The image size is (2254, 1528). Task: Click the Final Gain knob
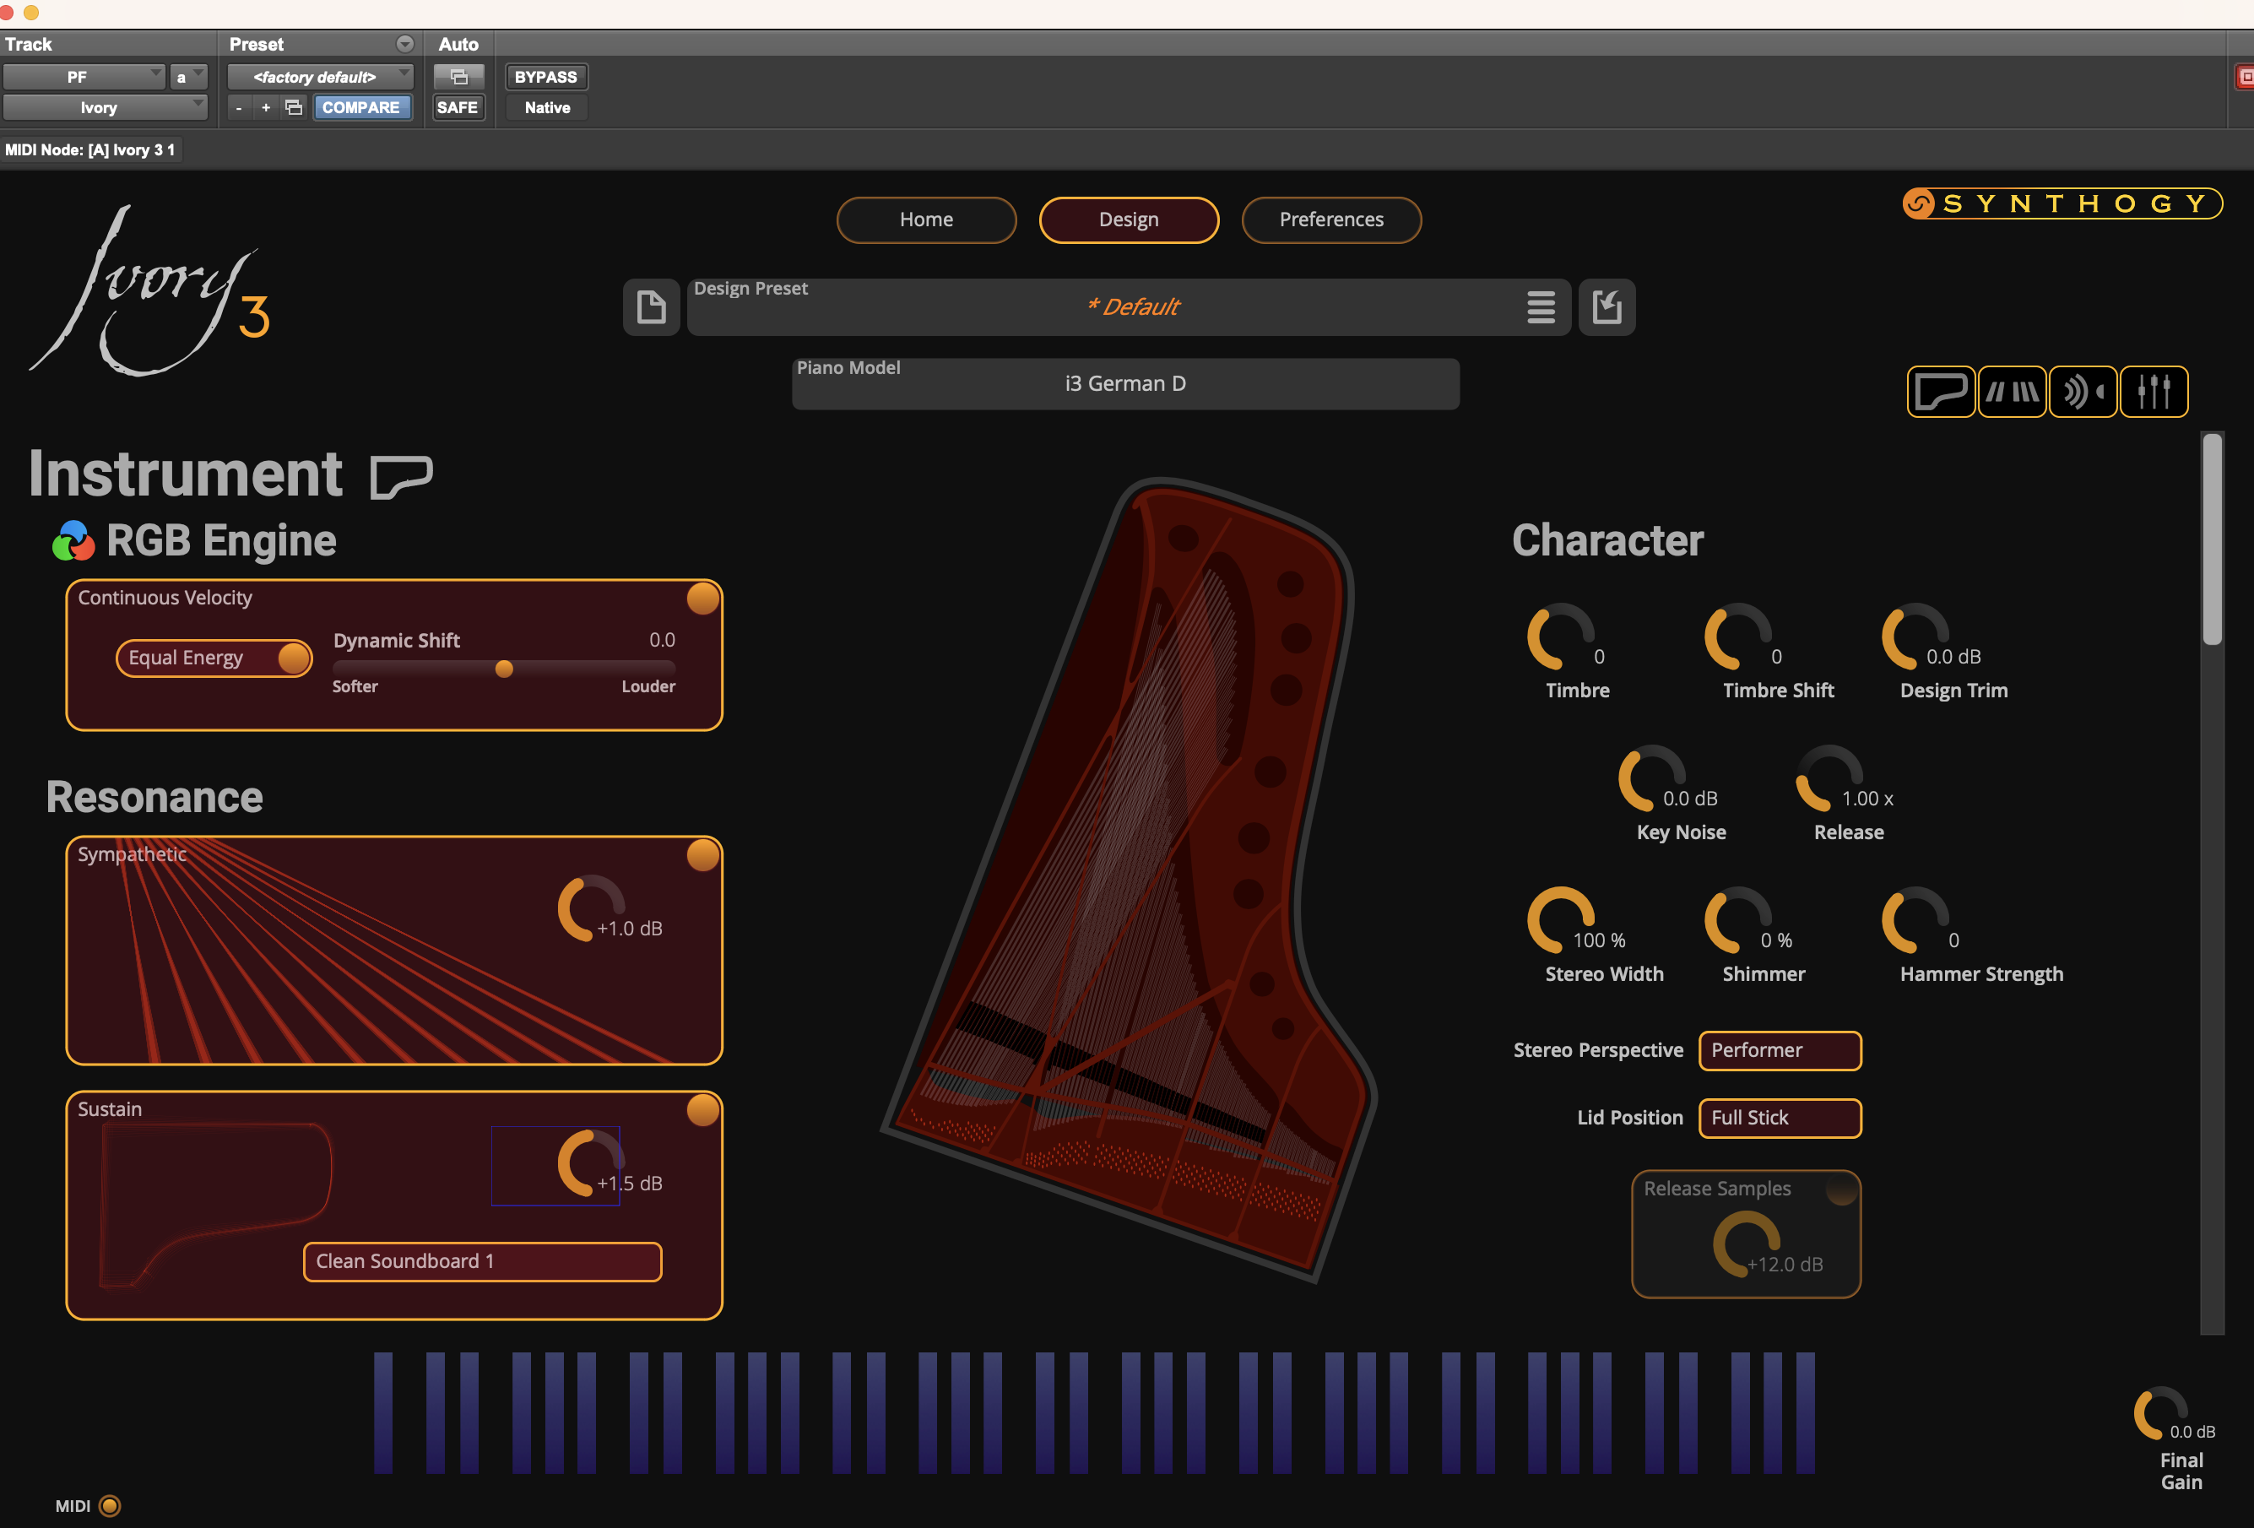coord(2160,1413)
